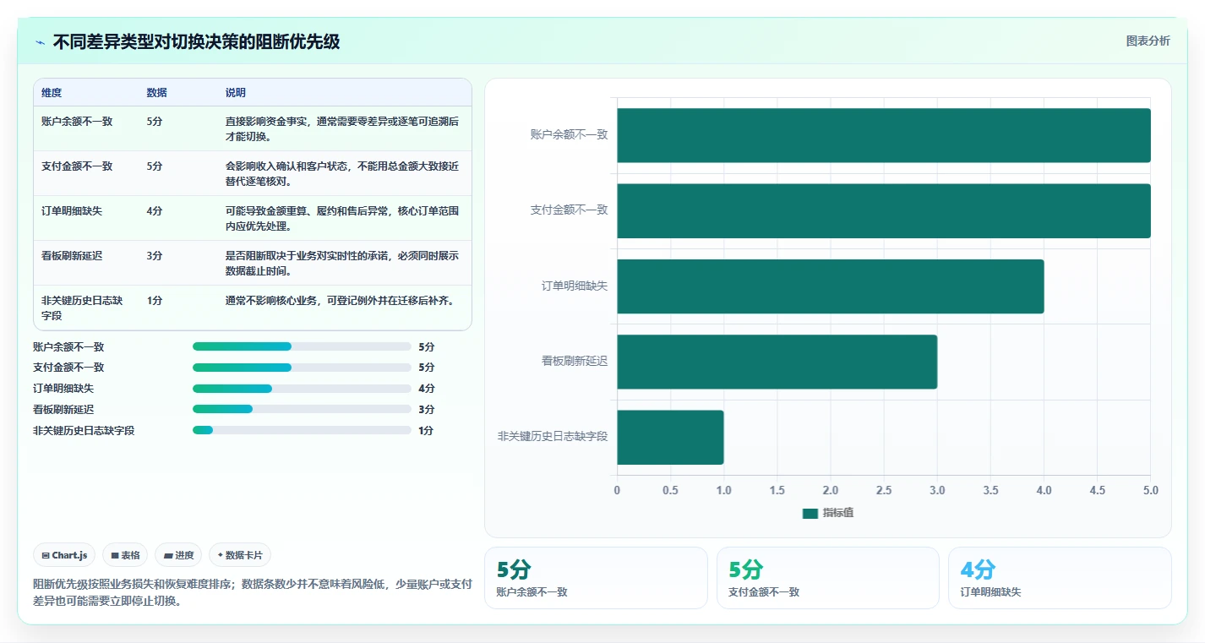Click the description starting 通常不影响核心业务
1205x643 pixels.
[340, 301]
